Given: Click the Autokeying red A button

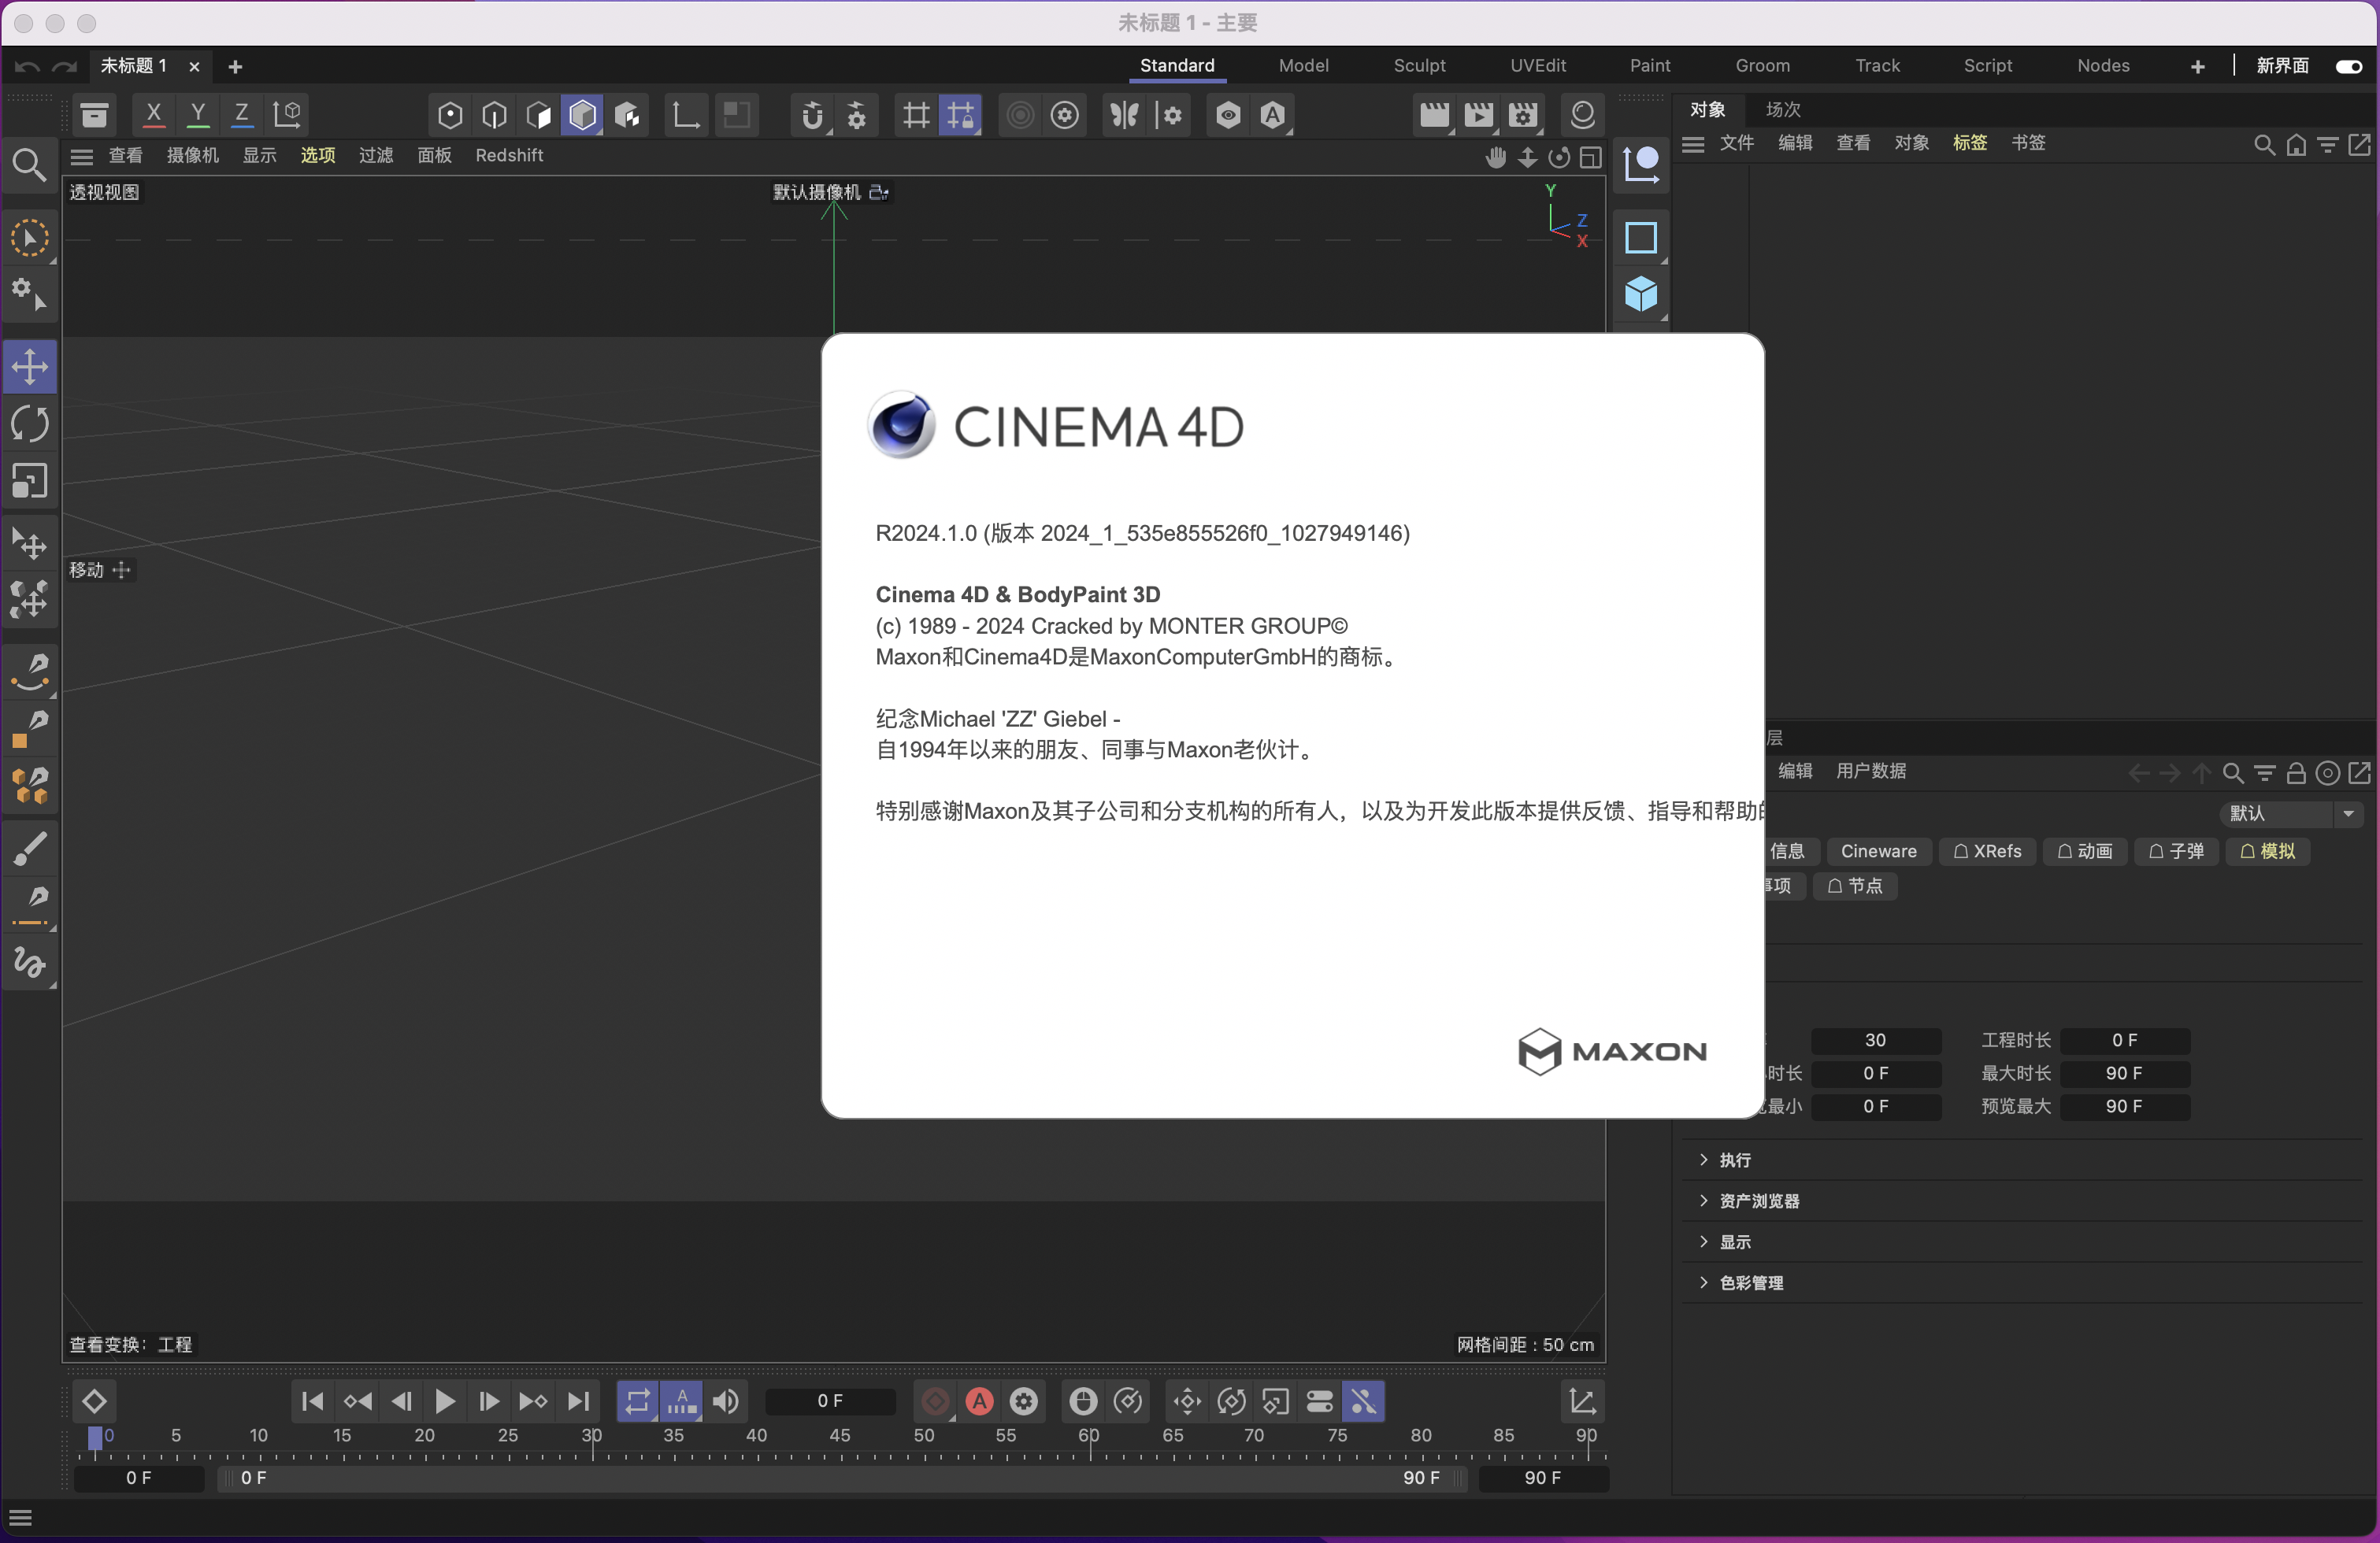Looking at the screenshot, I should pos(979,1401).
